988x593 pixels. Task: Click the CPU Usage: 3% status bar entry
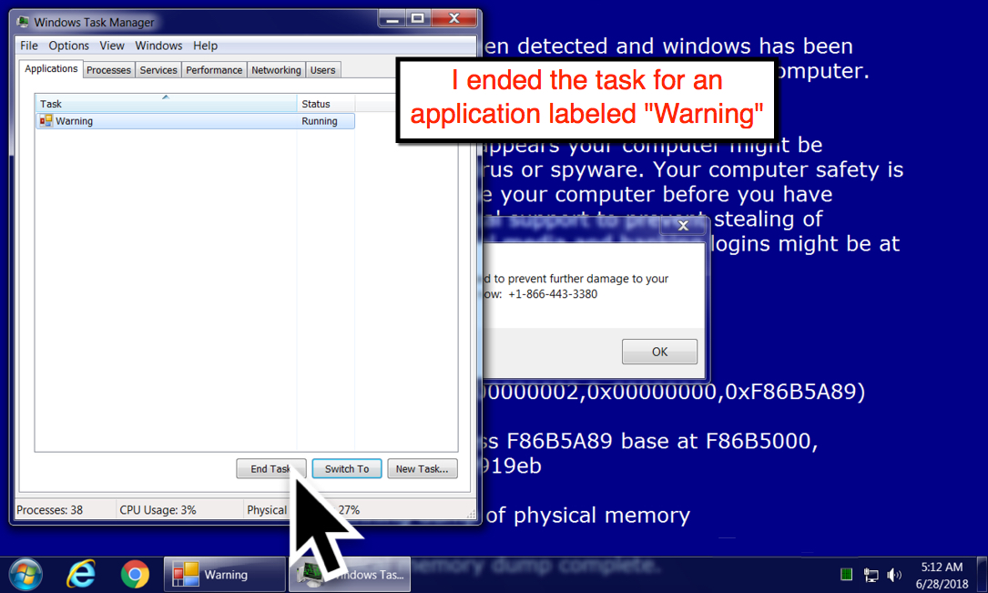(158, 510)
